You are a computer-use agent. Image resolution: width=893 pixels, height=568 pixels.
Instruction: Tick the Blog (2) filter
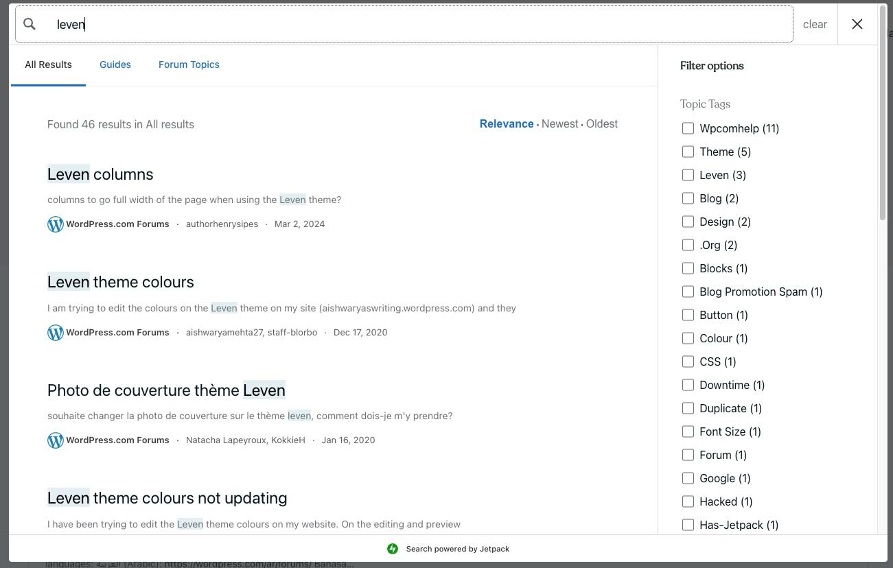688,198
